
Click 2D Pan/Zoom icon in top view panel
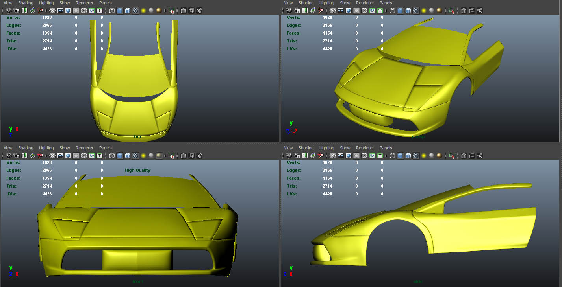click(x=40, y=11)
